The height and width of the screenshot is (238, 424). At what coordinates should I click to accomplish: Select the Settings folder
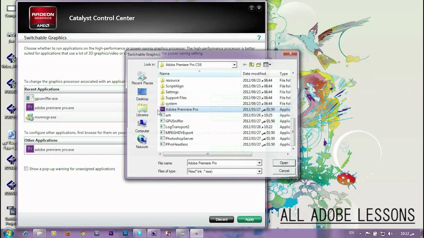(172, 92)
